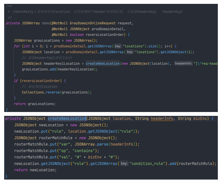Screen dimensions: 222x184
Task: Select the GrayDomainOnlineRequest type name
Action: click(x=93, y=23)
